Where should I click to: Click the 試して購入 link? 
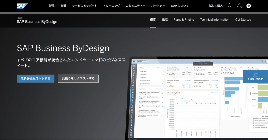[216, 6]
